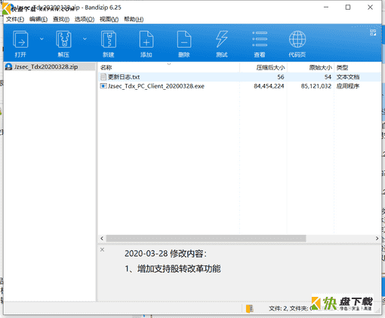Open the 查找(I) menu
The width and height of the screenshot is (385, 318).
pyautogui.click(x=61, y=19)
